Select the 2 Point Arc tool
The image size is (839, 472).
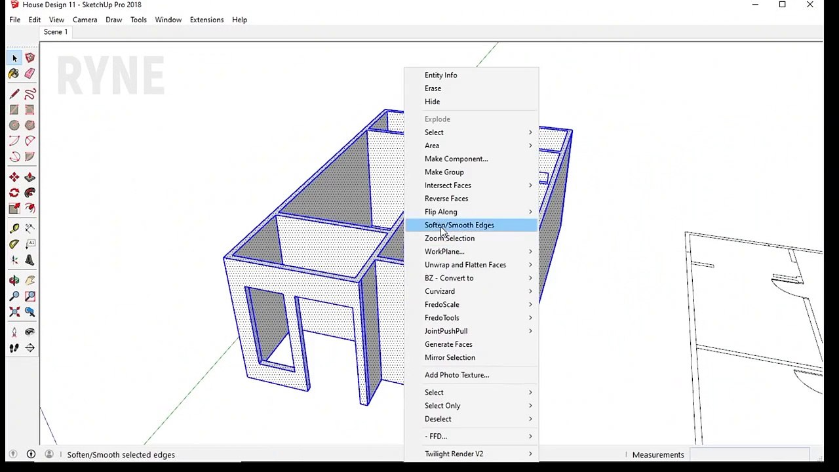tap(29, 141)
